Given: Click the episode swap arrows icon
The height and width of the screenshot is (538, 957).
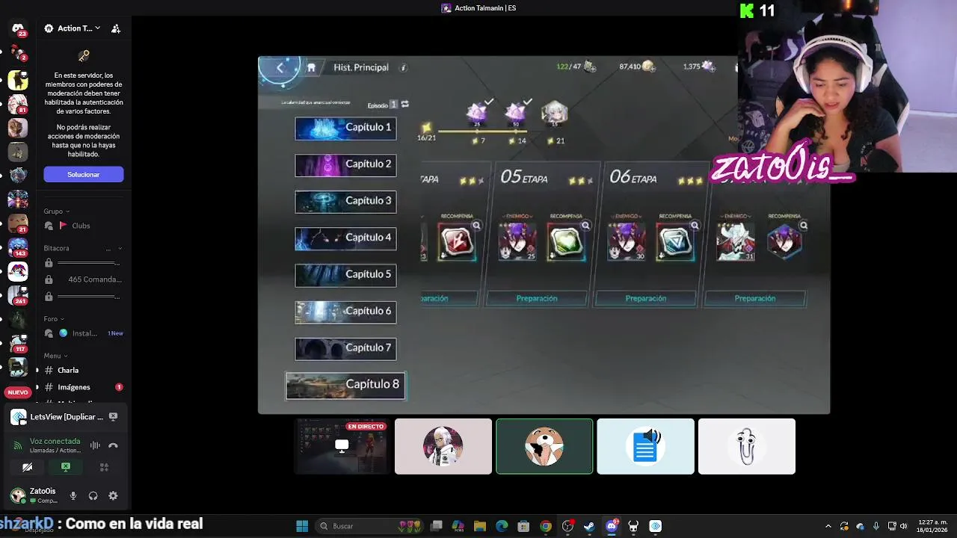Looking at the screenshot, I should [404, 105].
